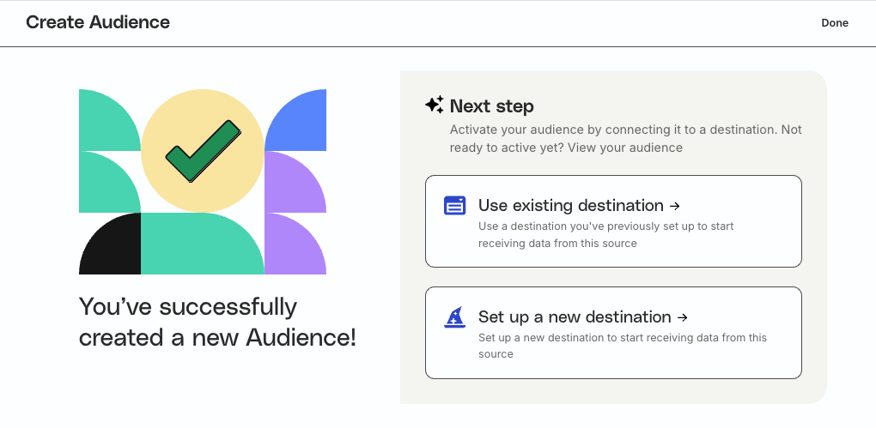The image size is (876, 428).
Task: Click the new destination card description text
Action: click(622, 346)
